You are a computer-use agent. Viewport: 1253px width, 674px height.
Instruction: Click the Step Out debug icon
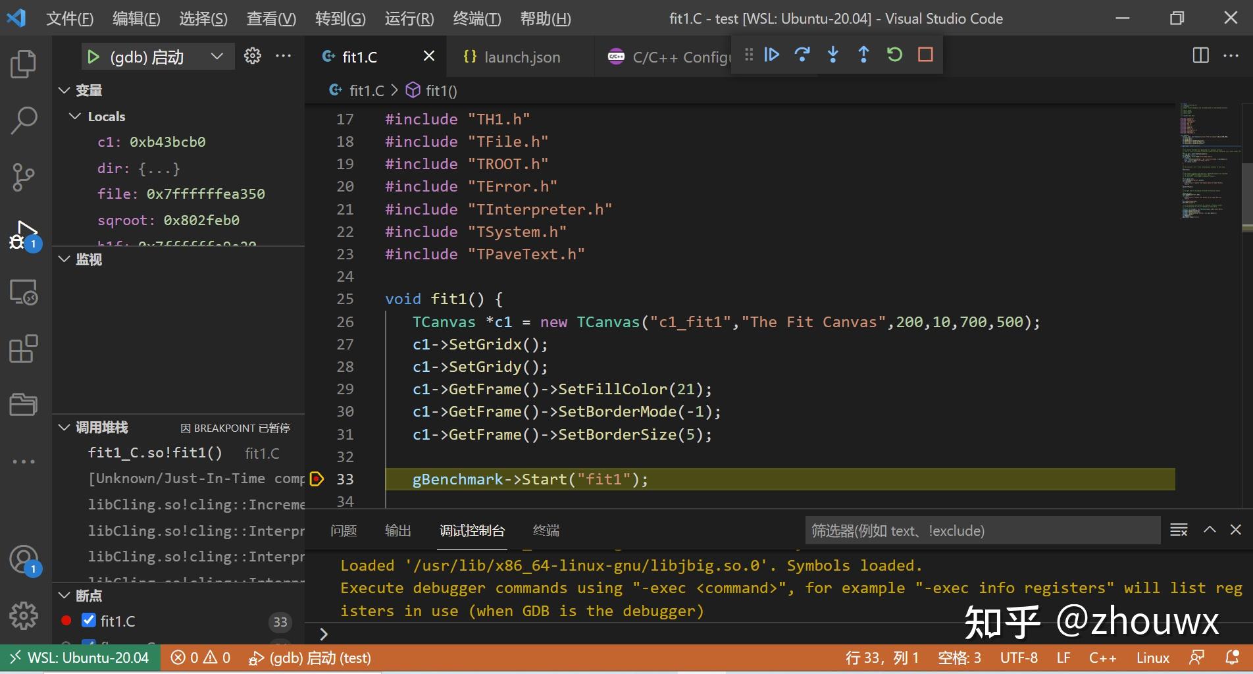click(863, 55)
